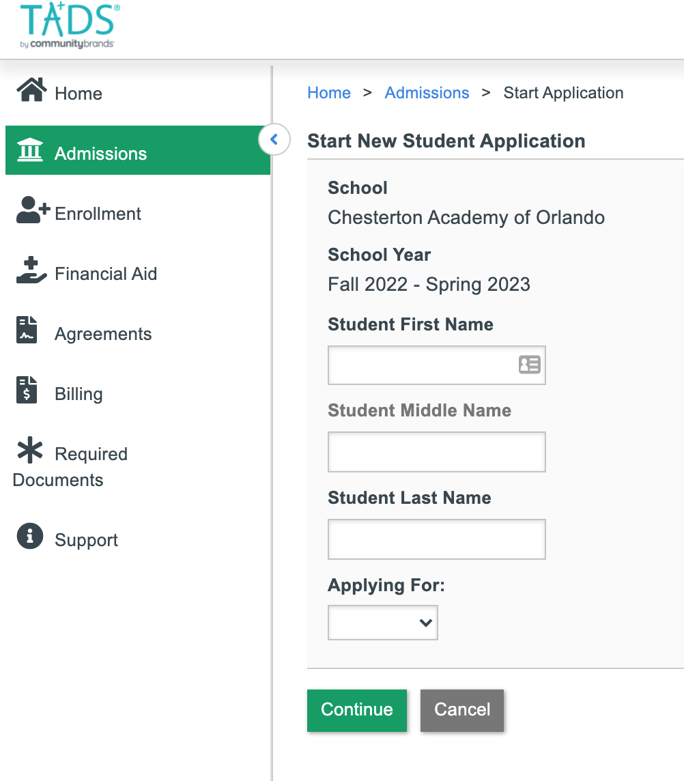Click the Cancel button
Screen dimensions: 684x781
[462, 710]
